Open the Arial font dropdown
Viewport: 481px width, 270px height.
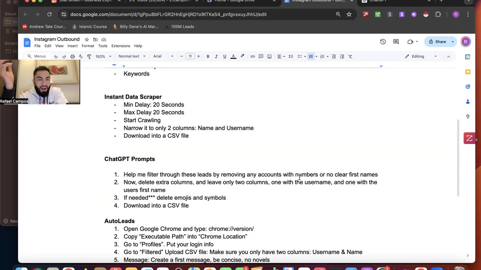click(163, 57)
